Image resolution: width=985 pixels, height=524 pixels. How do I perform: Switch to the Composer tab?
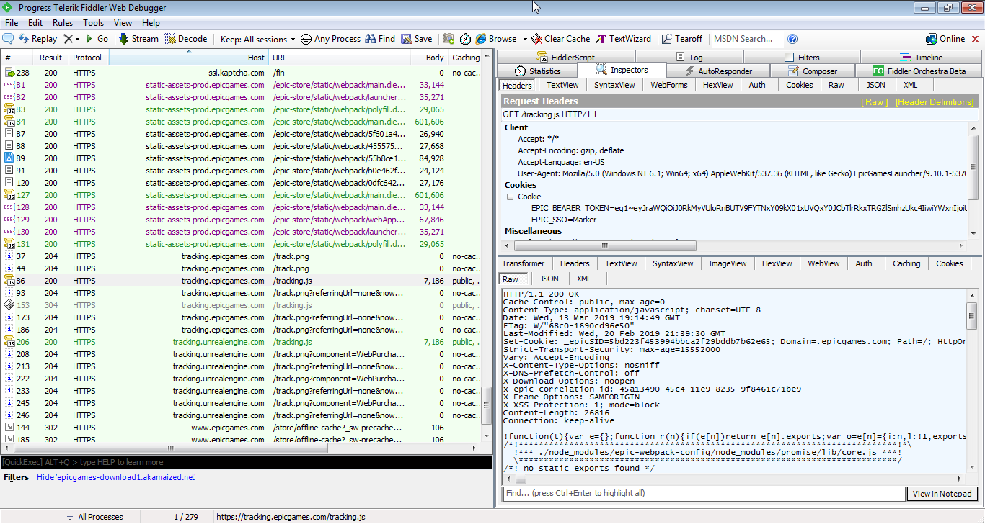[x=813, y=71]
